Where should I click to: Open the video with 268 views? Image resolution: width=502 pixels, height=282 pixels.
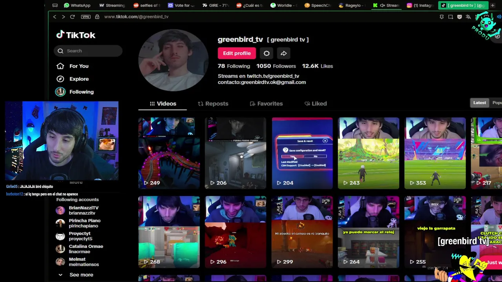point(169,232)
